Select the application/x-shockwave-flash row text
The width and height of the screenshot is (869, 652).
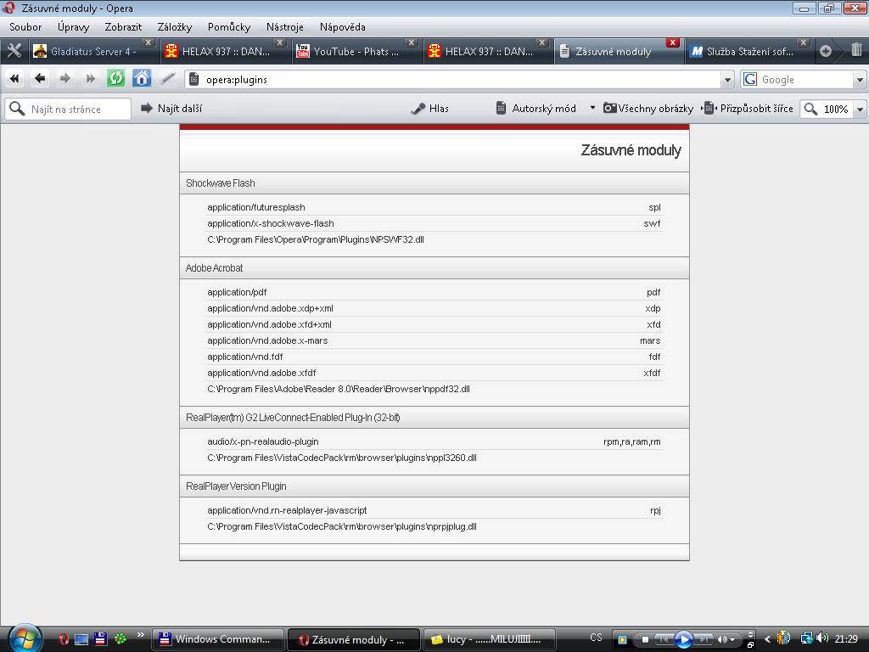[x=271, y=223]
